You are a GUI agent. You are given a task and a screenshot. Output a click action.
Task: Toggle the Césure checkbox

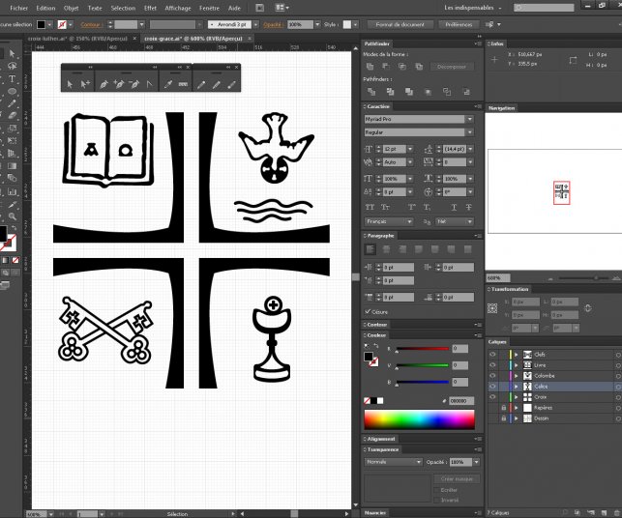368,311
